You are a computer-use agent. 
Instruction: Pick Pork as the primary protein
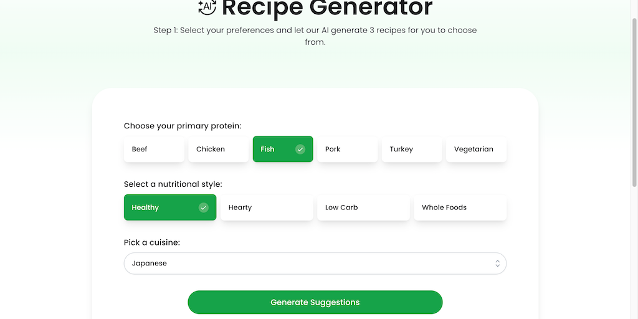(347, 150)
